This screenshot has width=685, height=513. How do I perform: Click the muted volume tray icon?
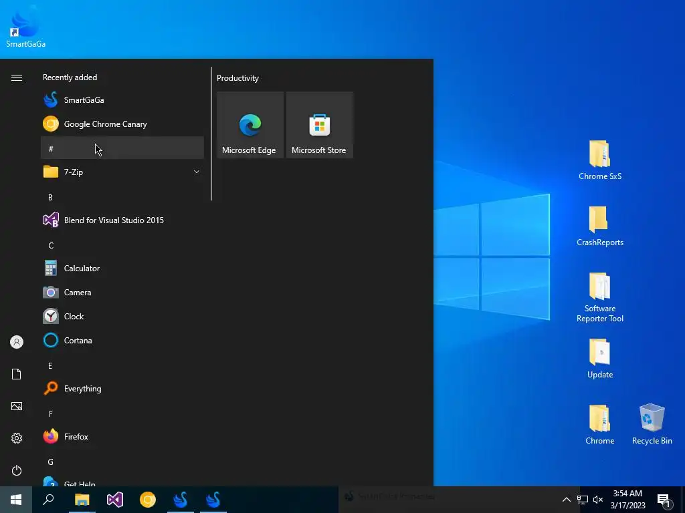click(598, 500)
